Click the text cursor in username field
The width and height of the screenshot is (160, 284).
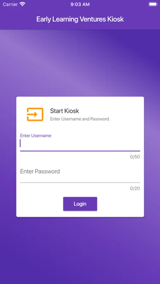21,143
